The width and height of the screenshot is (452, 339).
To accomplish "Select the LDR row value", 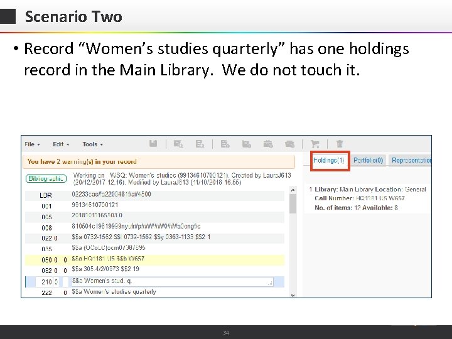I will tap(111, 194).
